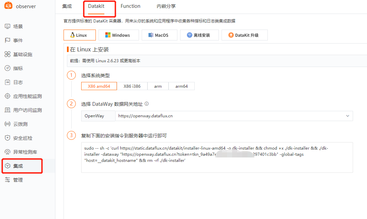Image resolution: width=367 pixels, height=219 pixels.
Task: Click the 集成 cube icon in sidebar
Action: [x=7, y=166]
